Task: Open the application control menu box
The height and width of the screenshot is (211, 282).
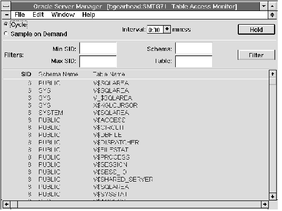Action: (x=6, y=6)
